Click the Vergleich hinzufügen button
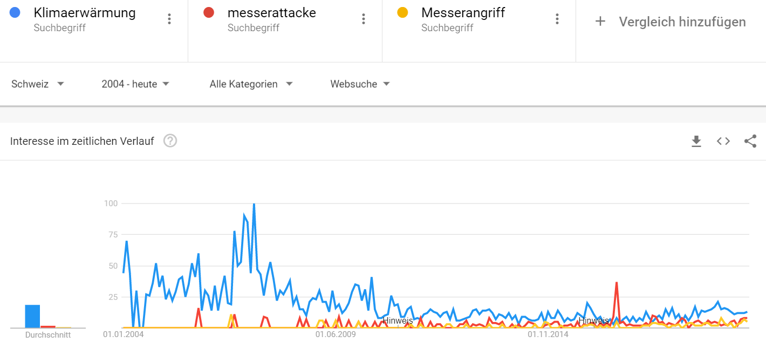This screenshot has height=350, width=766. pos(682,22)
